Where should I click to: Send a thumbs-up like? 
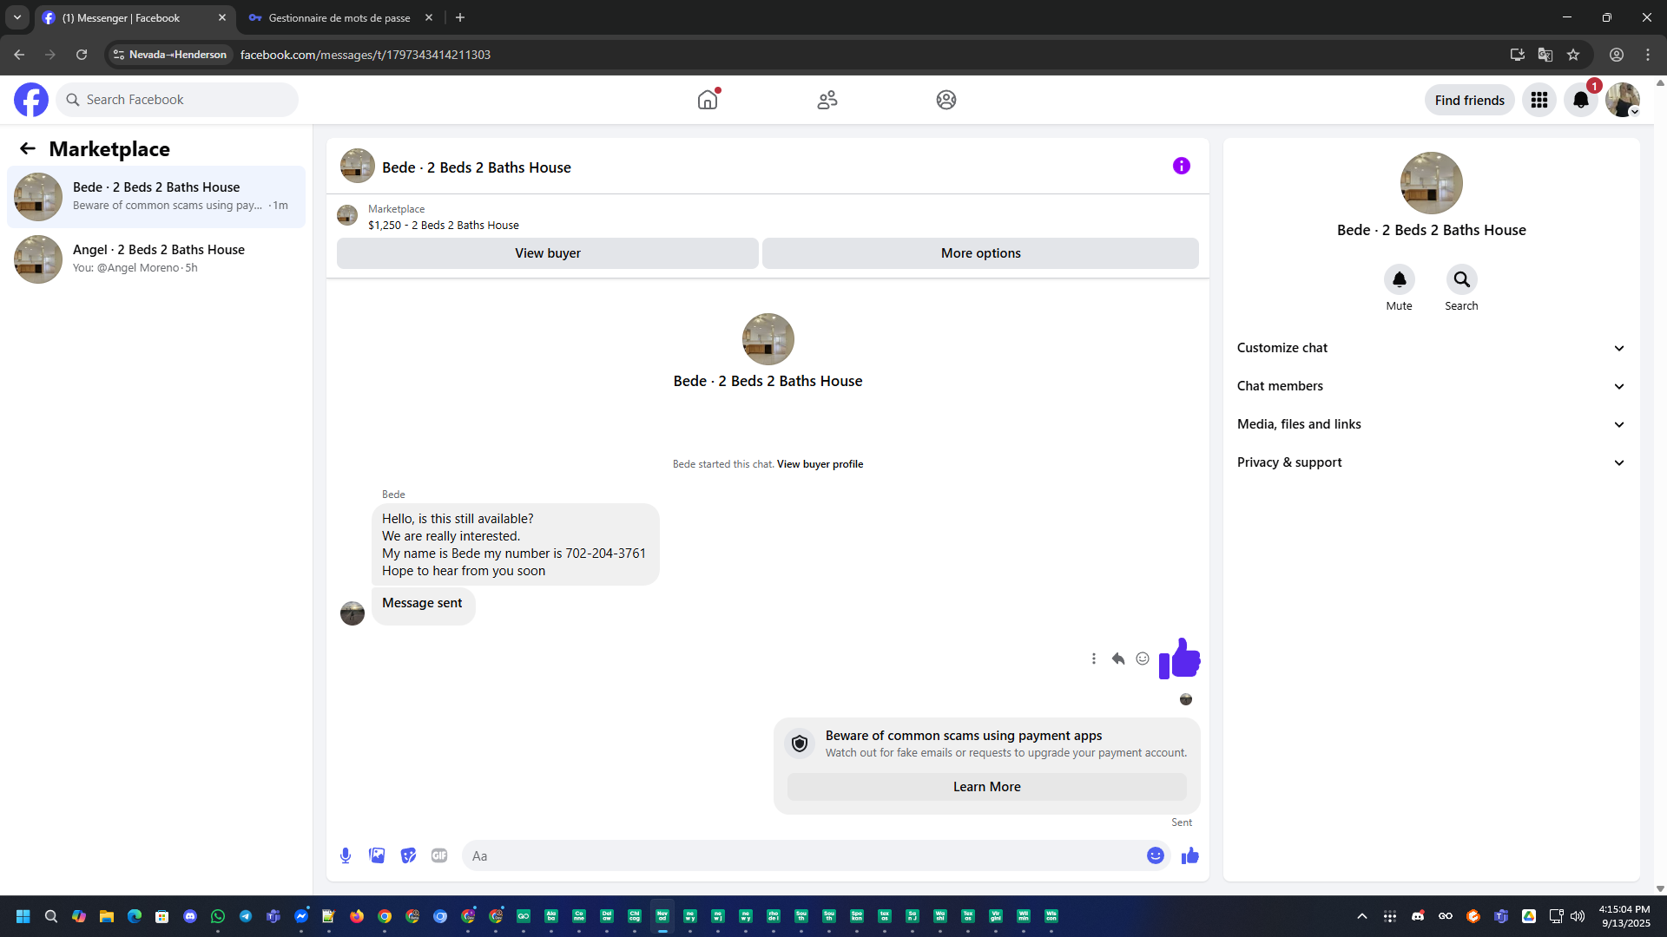tap(1189, 855)
